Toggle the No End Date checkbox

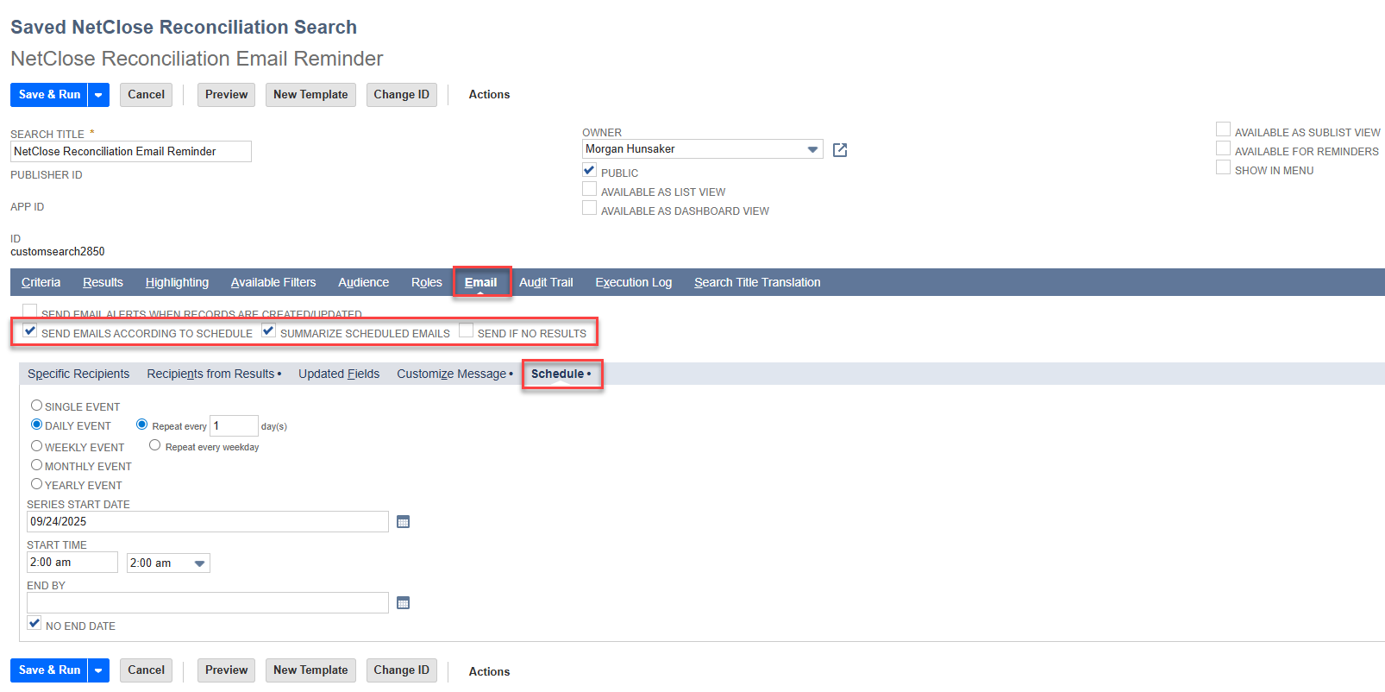point(34,624)
